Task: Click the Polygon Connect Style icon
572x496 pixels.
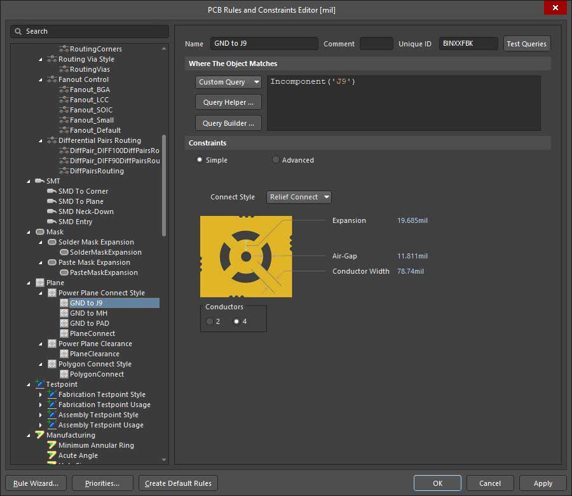Action: pyautogui.click(x=52, y=364)
